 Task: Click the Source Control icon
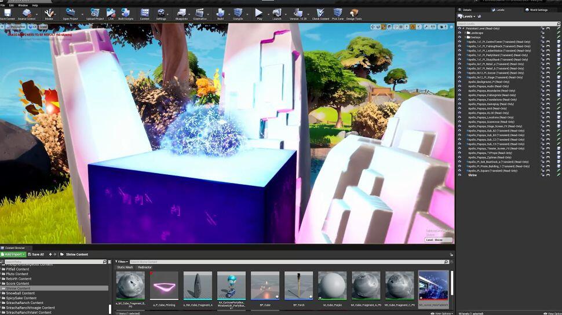click(27, 13)
